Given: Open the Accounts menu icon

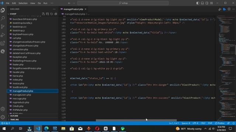Looking at the screenshot, I should click(x=3, y=109).
